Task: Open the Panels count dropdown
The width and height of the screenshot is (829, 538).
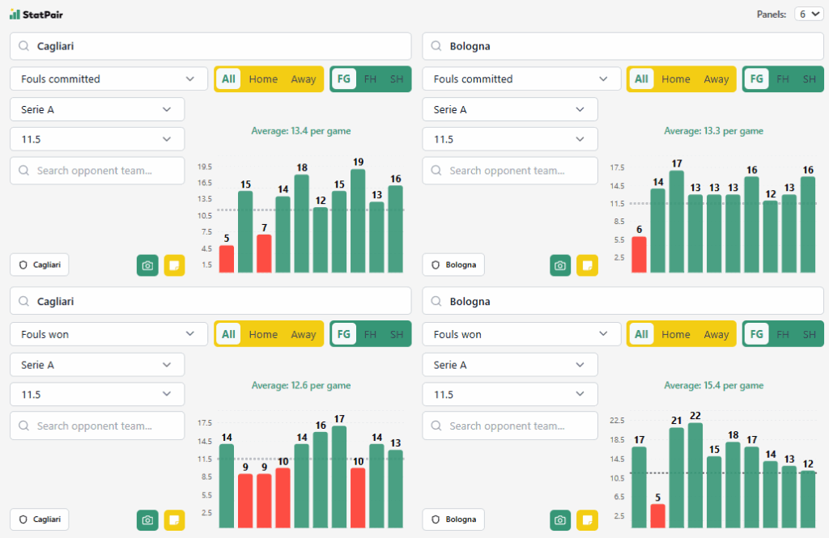Action: (x=808, y=14)
